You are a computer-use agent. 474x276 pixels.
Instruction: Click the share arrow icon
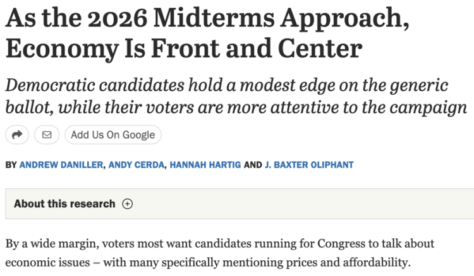point(17,135)
